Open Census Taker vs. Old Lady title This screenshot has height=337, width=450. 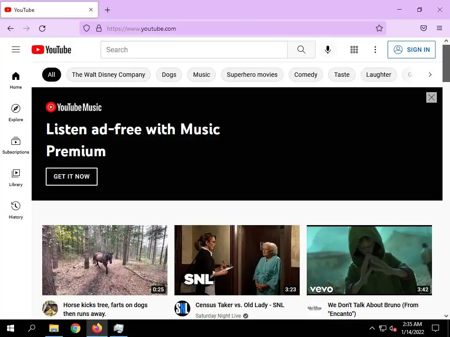tap(240, 305)
